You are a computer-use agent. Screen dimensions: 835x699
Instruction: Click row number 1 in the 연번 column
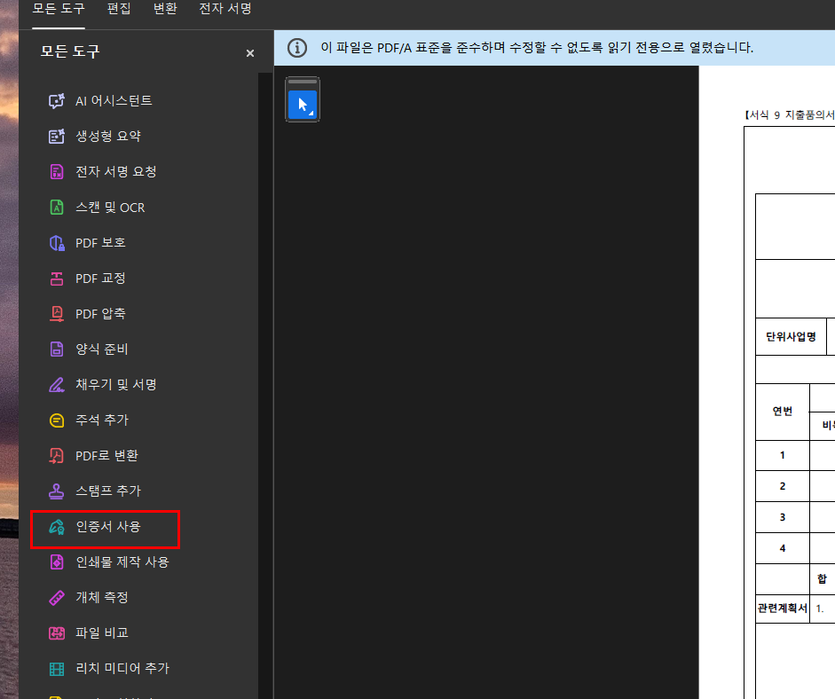pyautogui.click(x=783, y=455)
